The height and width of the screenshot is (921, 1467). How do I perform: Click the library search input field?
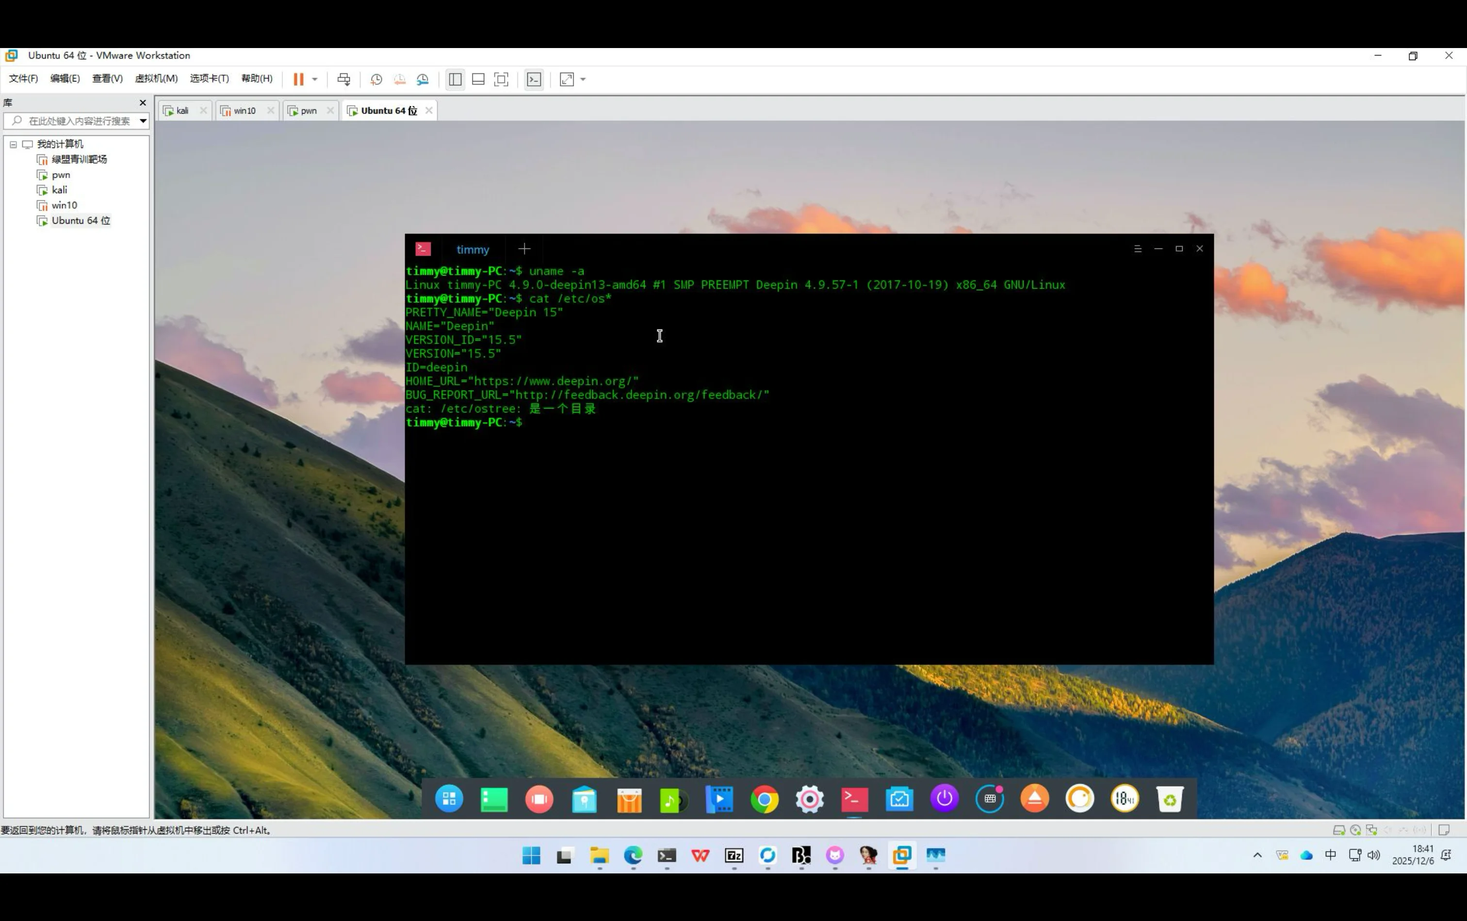point(78,121)
